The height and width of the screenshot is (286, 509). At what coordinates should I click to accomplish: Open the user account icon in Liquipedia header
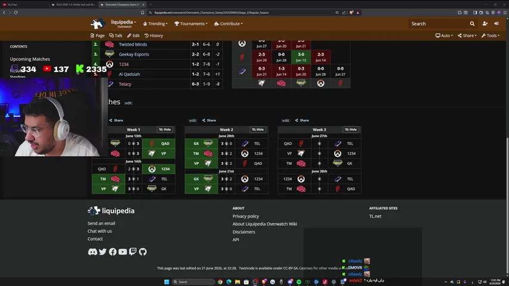click(x=485, y=24)
